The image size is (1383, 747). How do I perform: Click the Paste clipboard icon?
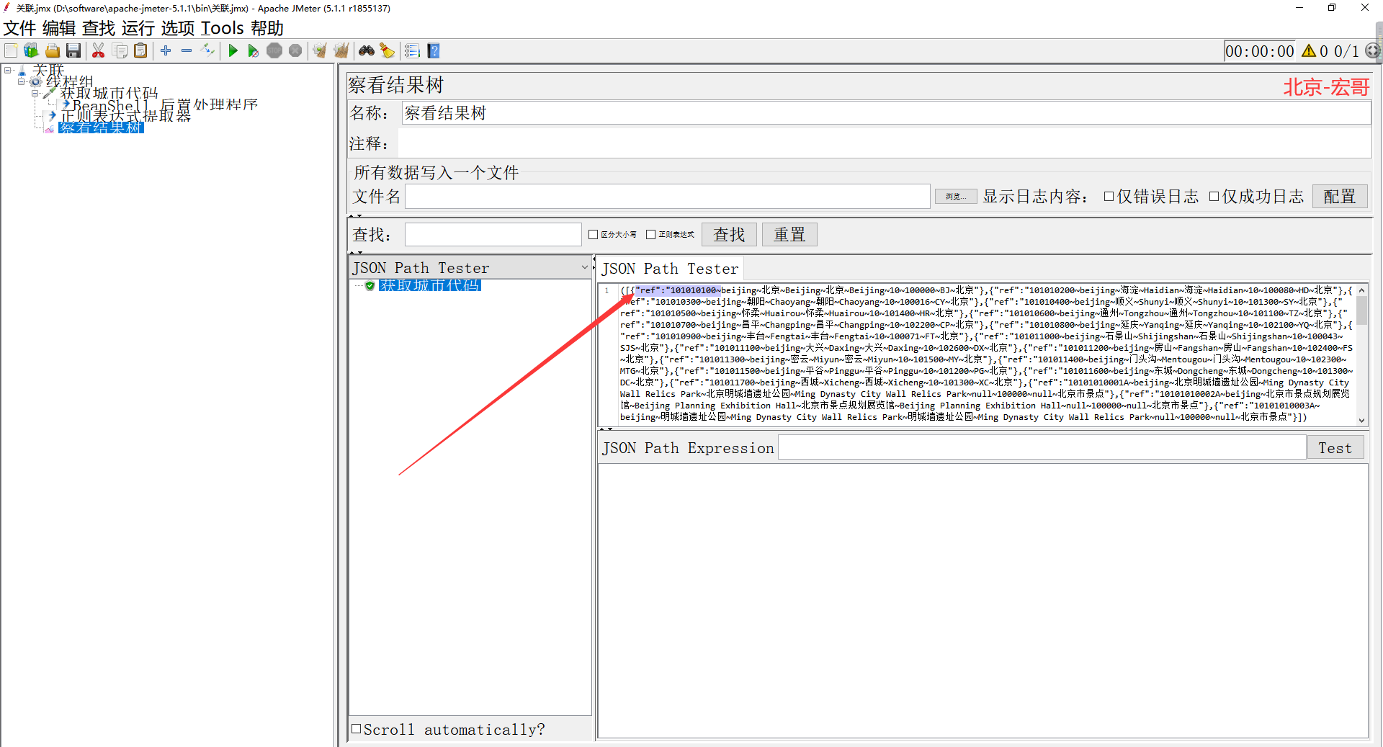[140, 50]
